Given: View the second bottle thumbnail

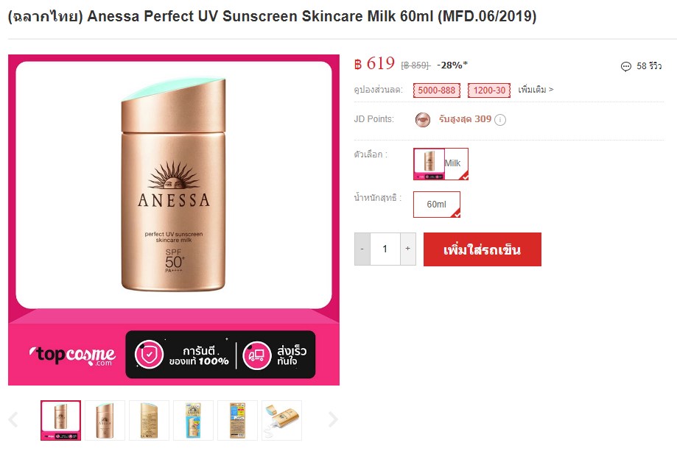Looking at the screenshot, I should 105,420.
